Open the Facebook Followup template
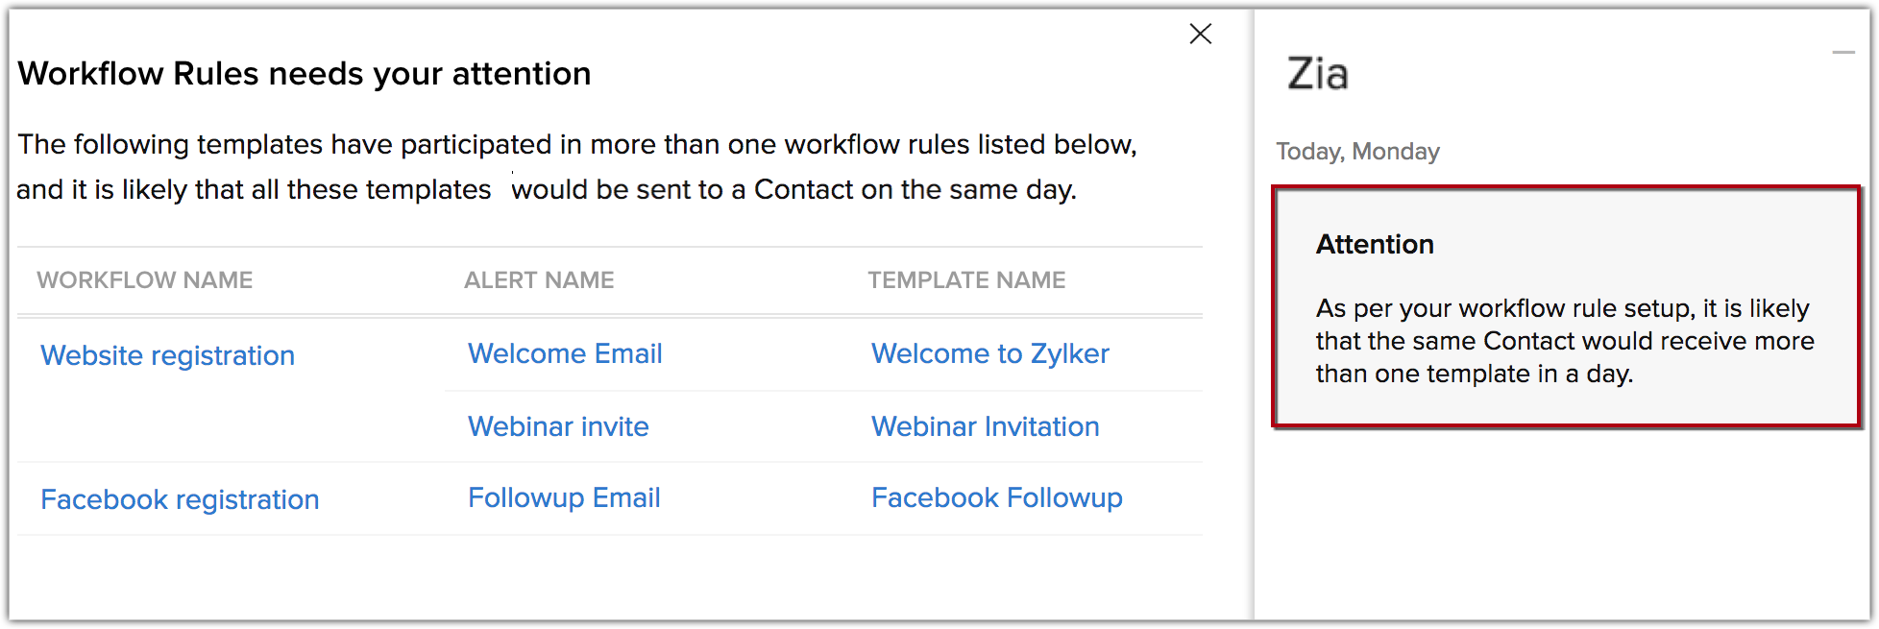Screen dimensions: 1879x629 point(996,497)
